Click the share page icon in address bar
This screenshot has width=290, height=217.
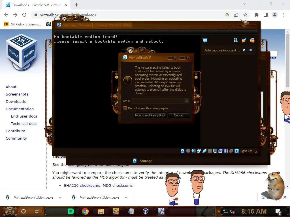tap(236, 15)
